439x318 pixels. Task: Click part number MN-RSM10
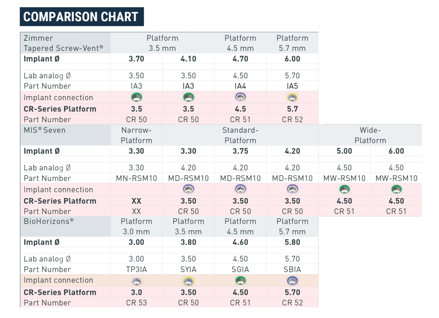pyautogui.click(x=137, y=178)
